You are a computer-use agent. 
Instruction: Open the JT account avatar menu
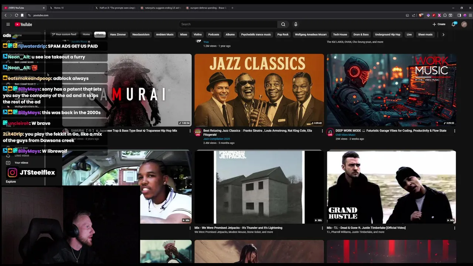tap(464, 24)
